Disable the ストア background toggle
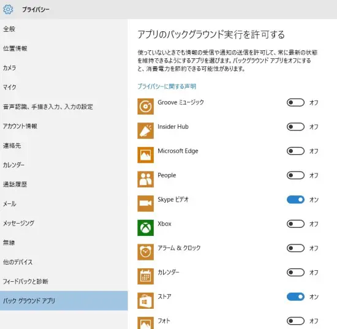337x329 pixels. pos(295,297)
